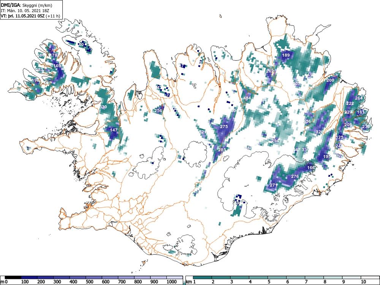The height and width of the screenshot is (285, 380).
Task: Click the map value 326
Action: 320,132
